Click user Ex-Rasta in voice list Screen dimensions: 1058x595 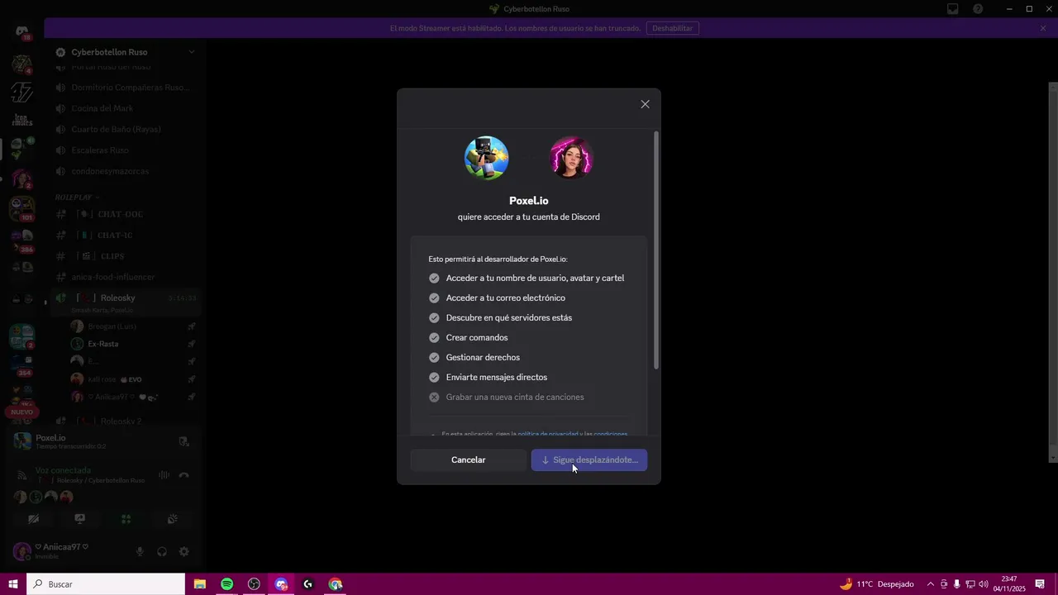(103, 344)
